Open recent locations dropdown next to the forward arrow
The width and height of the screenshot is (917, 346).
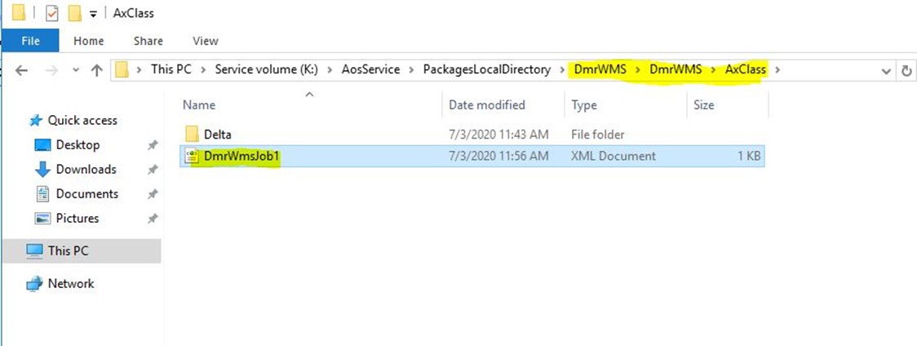(75, 70)
